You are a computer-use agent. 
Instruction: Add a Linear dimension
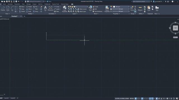pyautogui.click(x=57, y=7)
